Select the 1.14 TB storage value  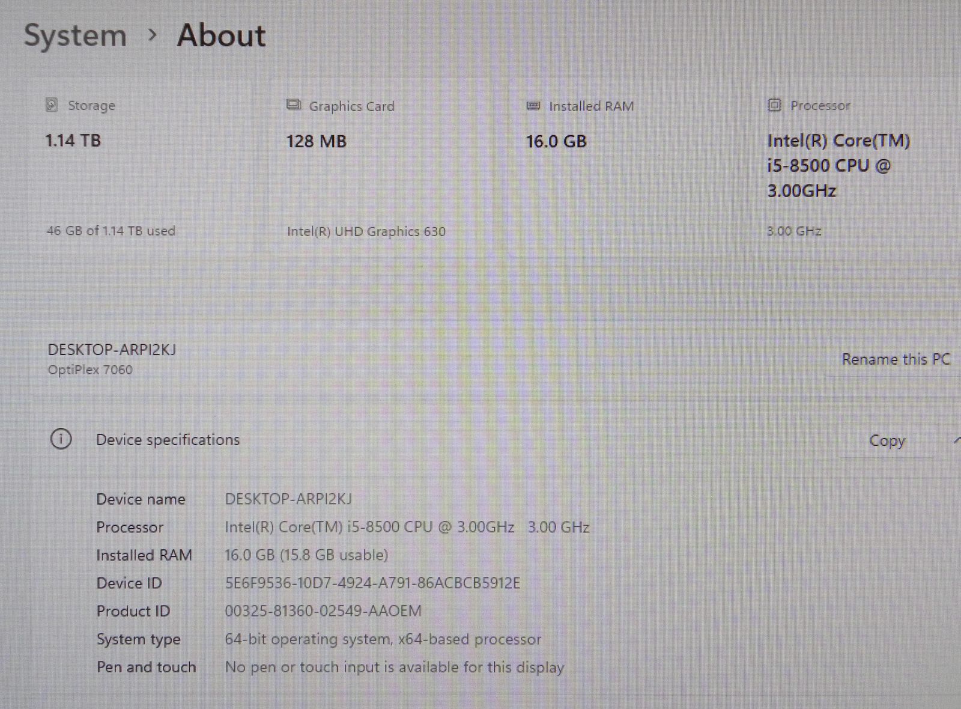tap(73, 141)
